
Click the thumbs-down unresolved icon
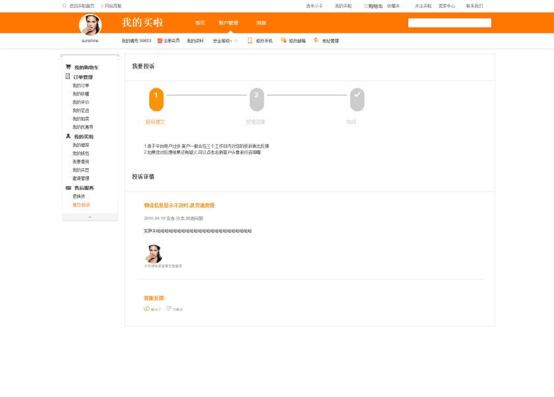click(169, 309)
